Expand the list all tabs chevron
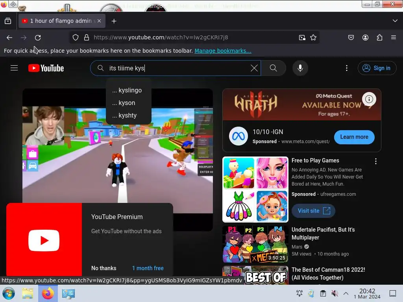The height and width of the screenshot is (302, 403). pos(395,21)
